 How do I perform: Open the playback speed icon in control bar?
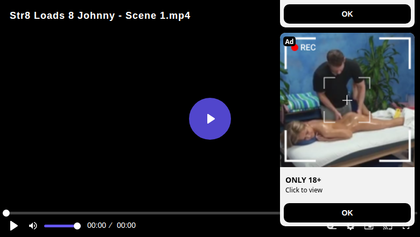pyautogui.click(x=332, y=227)
